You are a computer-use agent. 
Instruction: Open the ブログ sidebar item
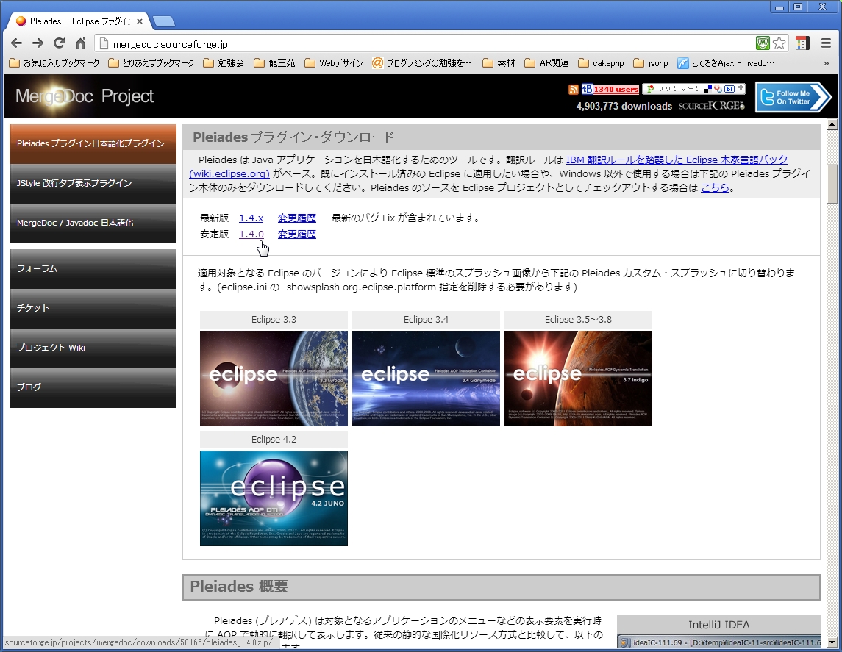(x=93, y=388)
